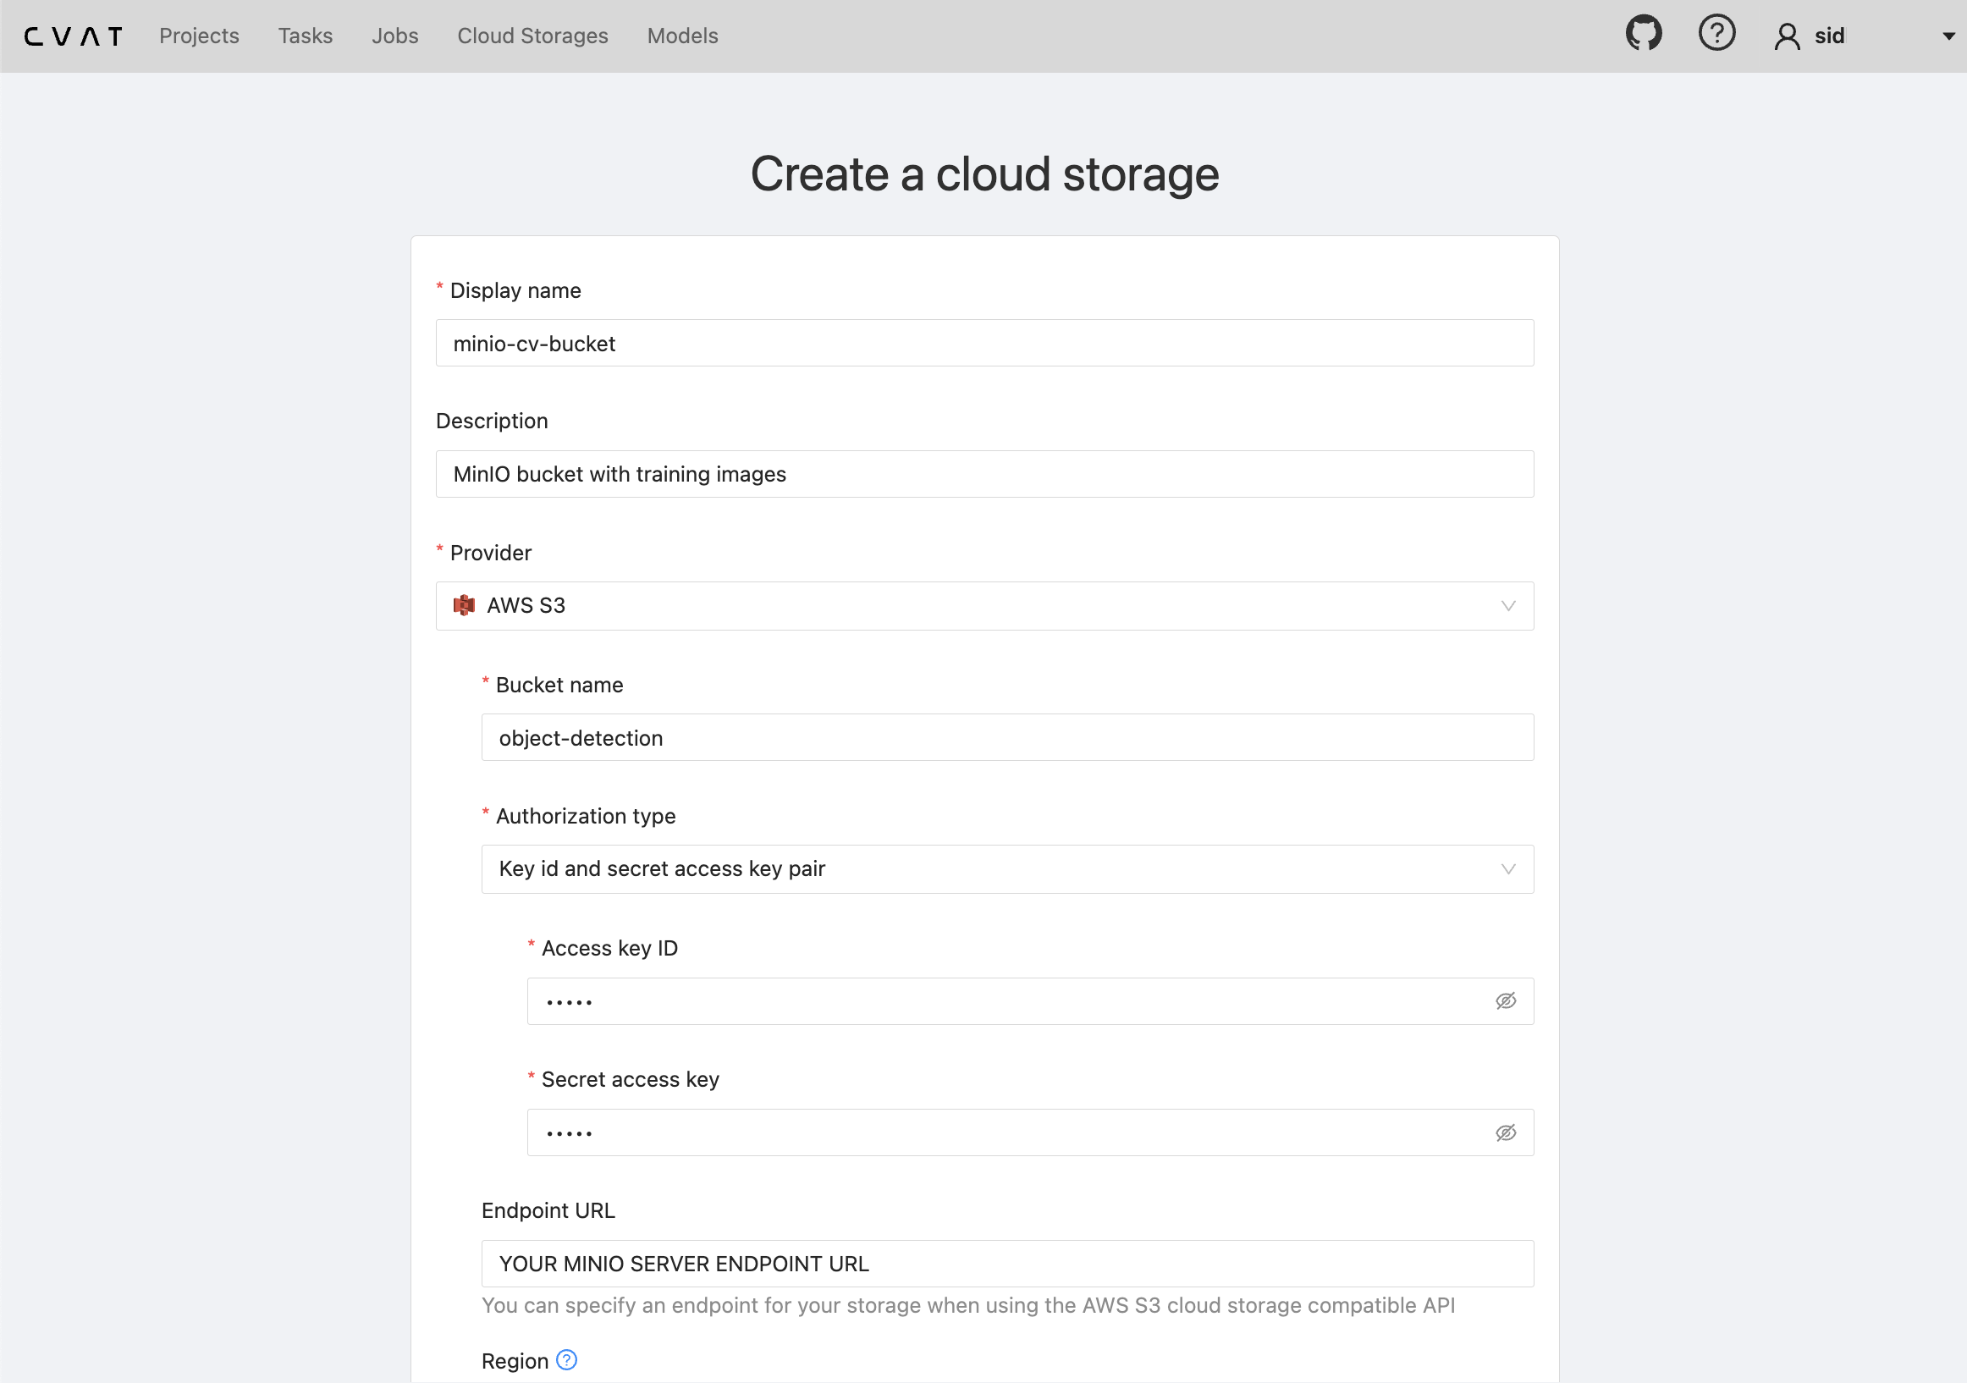The width and height of the screenshot is (1967, 1383).
Task: Go to the Projects page
Action: click(199, 36)
